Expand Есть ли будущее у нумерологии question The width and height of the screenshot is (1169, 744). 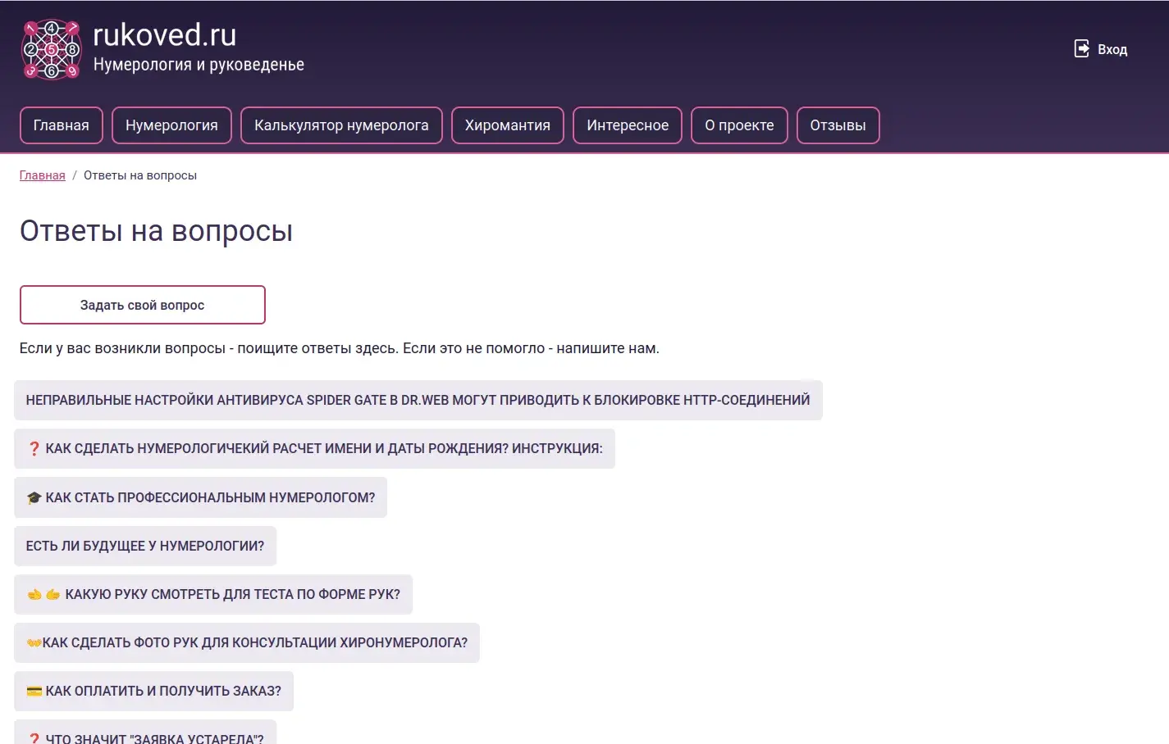(145, 546)
